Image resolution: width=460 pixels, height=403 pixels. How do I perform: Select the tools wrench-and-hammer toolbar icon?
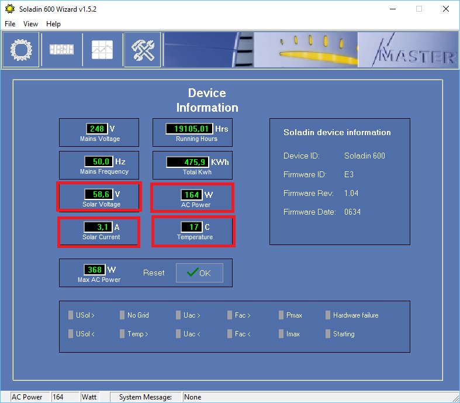pos(143,50)
